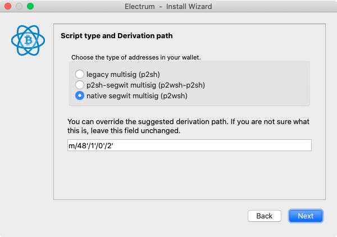Click the greyed-out minimize window button
This screenshot has width=337, height=237.
(x=19, y=6)
